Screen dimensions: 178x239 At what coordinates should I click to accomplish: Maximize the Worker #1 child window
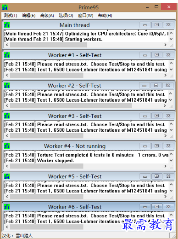(156, 55)
